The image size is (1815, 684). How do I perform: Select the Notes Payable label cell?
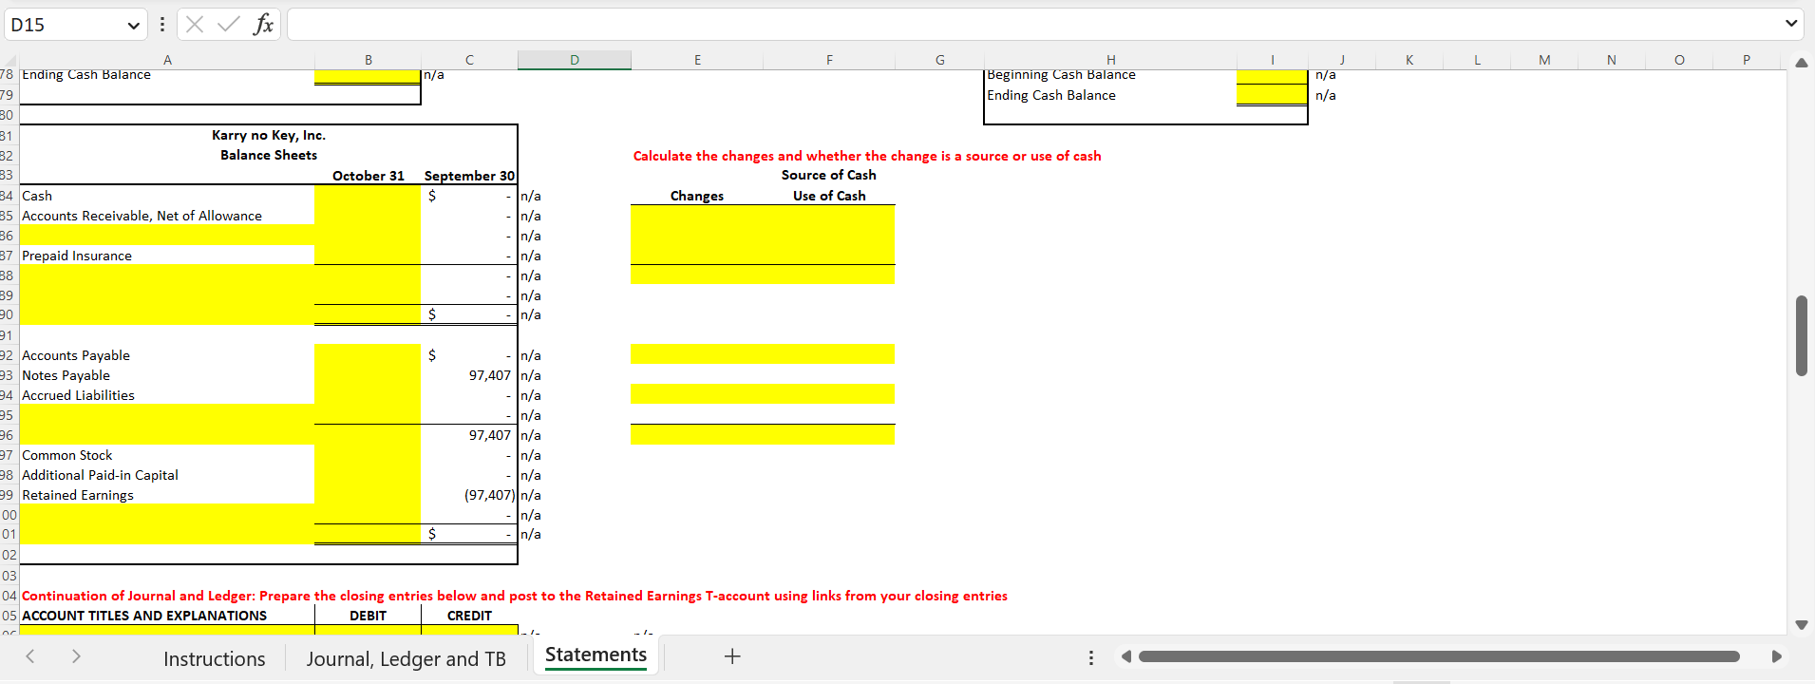[x=167, y=375]
